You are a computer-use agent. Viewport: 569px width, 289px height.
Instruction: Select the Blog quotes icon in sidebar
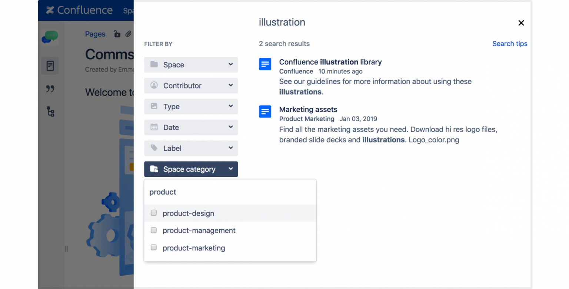50,89
